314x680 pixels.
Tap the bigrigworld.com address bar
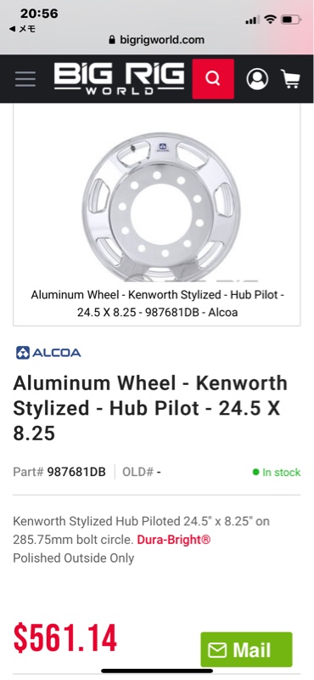157,40
